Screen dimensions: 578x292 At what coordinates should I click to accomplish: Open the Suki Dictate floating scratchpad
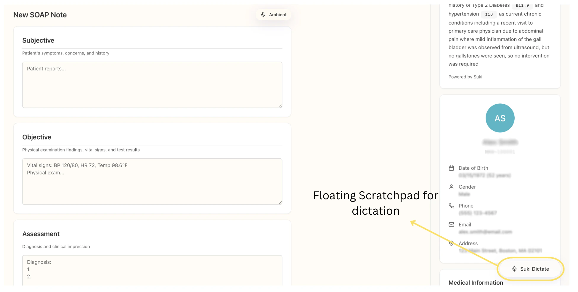(x=530, y=269)
